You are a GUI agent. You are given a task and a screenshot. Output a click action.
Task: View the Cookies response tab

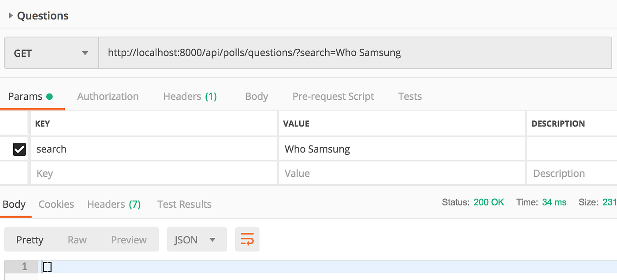point(56,204)
